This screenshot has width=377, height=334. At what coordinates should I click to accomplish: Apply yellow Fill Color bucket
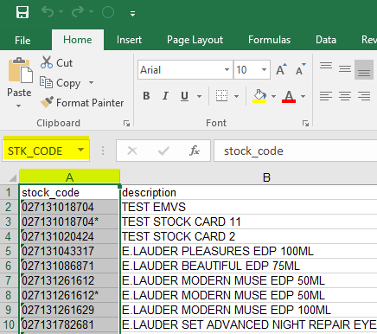(x=259, y=96)
